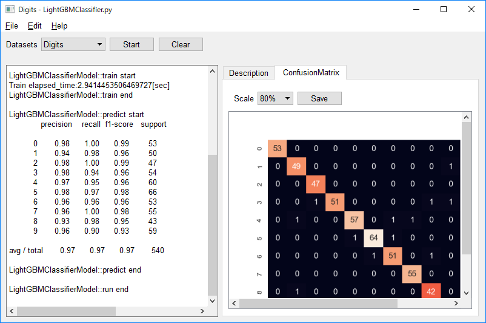Click matrix view scroll up arrow
This screenshot has height=323, width=486.
(x=466, y=117)
